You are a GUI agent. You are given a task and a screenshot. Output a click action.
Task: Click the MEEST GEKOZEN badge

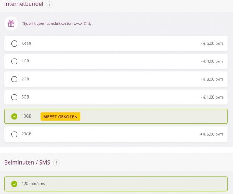tap(60, 116)
